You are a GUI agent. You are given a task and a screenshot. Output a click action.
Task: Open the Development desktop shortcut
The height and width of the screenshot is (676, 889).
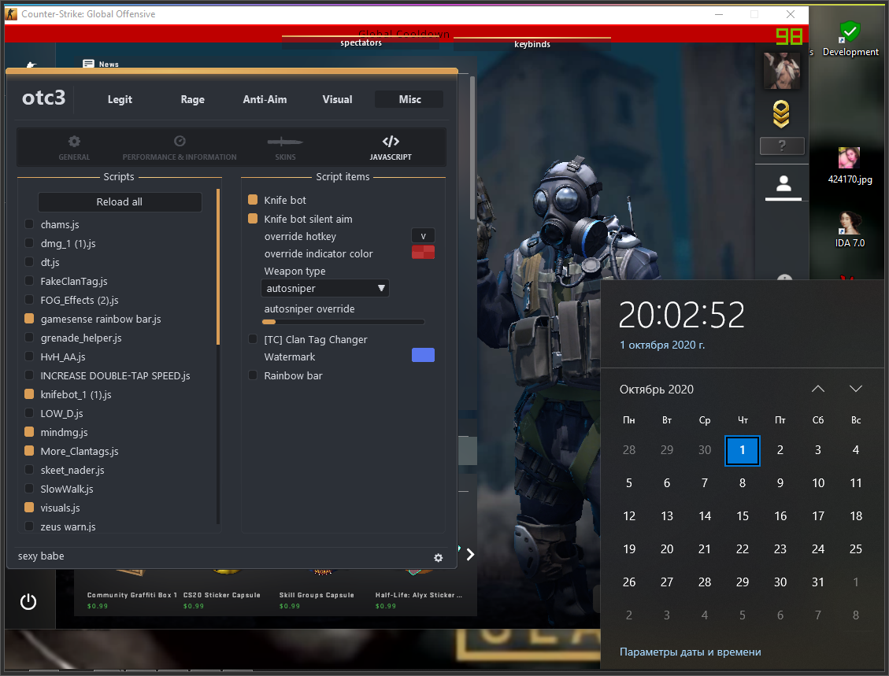(850, 39)
